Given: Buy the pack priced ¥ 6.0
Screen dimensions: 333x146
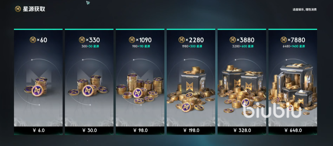Looking at the screenshot, I should click(x=38, y=130).
